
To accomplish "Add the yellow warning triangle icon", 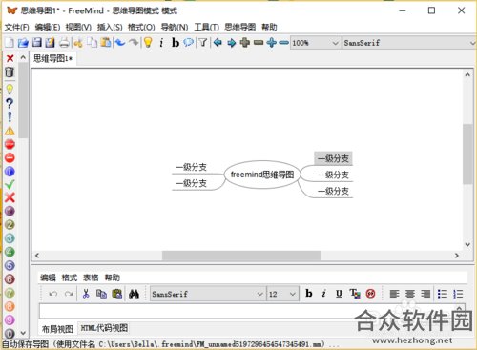I will [x=10, y=131].
